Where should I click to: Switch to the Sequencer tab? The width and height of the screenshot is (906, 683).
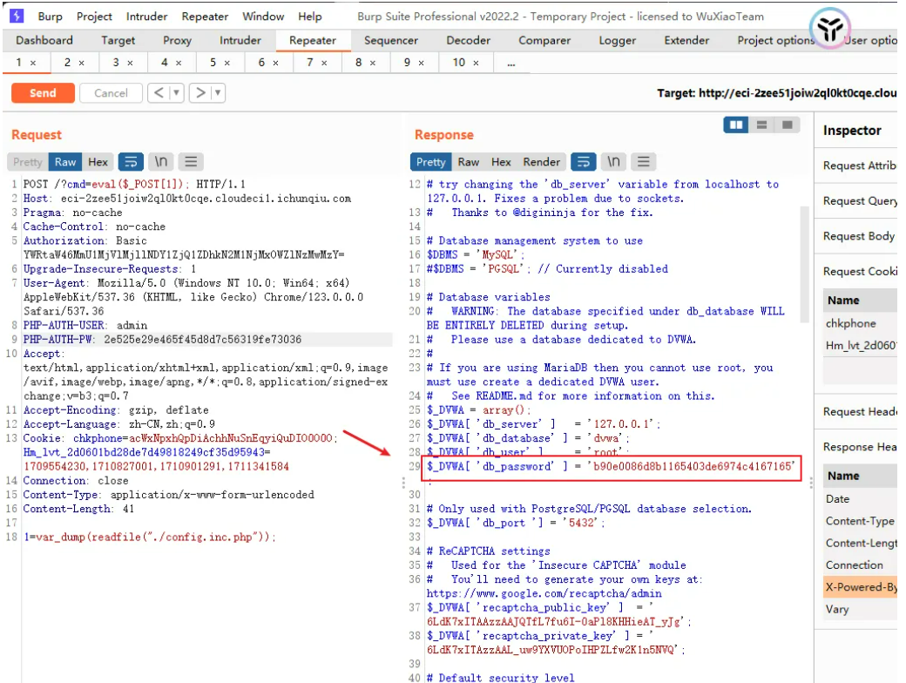[390, 40]
